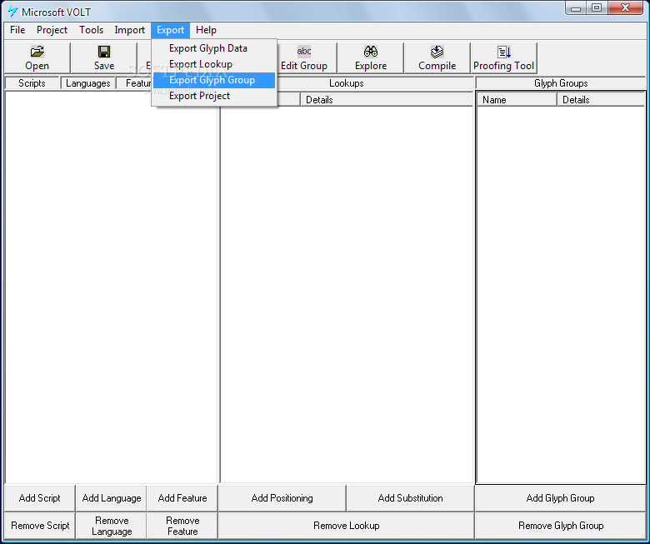The image size is (650, 544).
Task: Choose Export Project menu entry
Action: point(214,96)
